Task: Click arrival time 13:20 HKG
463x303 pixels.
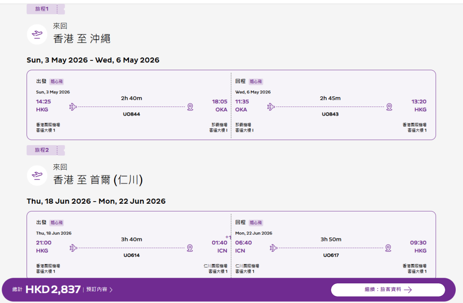Action: [x=419, y=106]
